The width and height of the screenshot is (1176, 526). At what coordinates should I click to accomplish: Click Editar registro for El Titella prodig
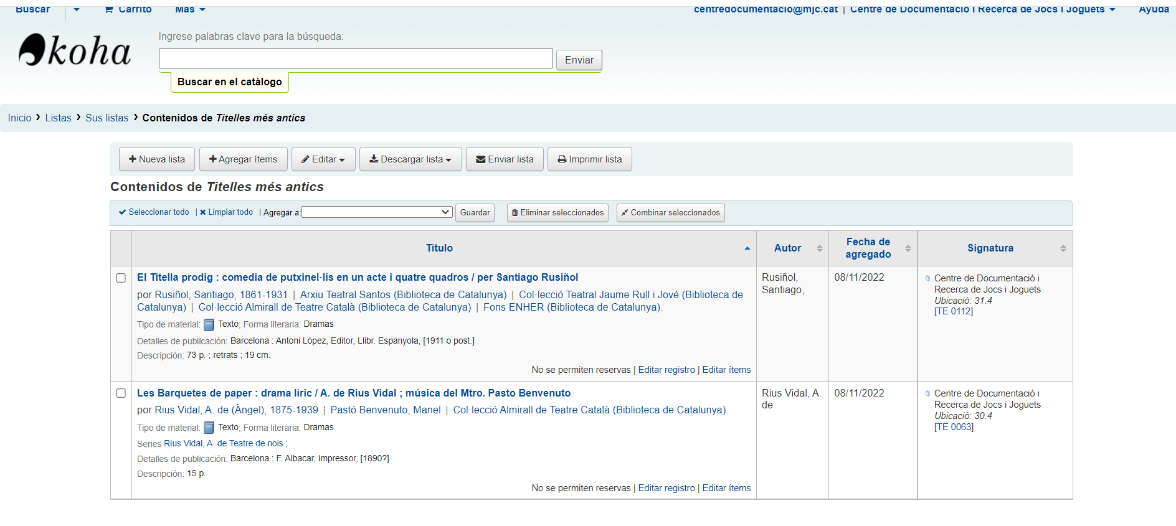coord(666,370)
